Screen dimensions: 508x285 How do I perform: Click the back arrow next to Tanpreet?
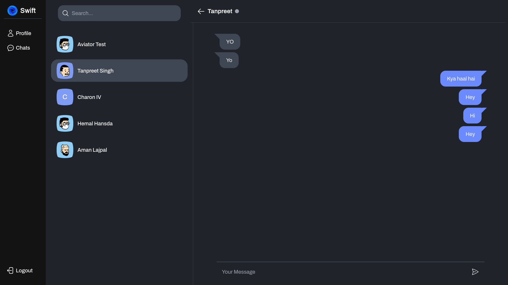201,11
